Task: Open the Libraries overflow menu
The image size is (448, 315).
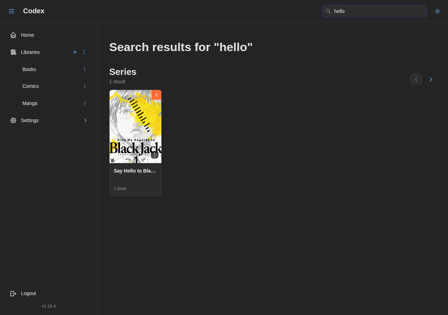Action: point(84,52)
